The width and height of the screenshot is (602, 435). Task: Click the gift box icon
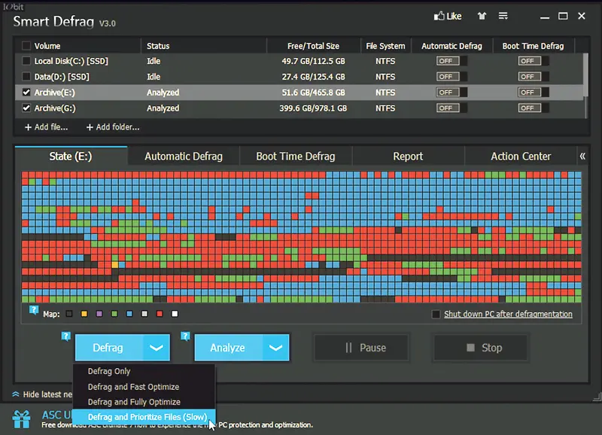click(x=22, y=419)
